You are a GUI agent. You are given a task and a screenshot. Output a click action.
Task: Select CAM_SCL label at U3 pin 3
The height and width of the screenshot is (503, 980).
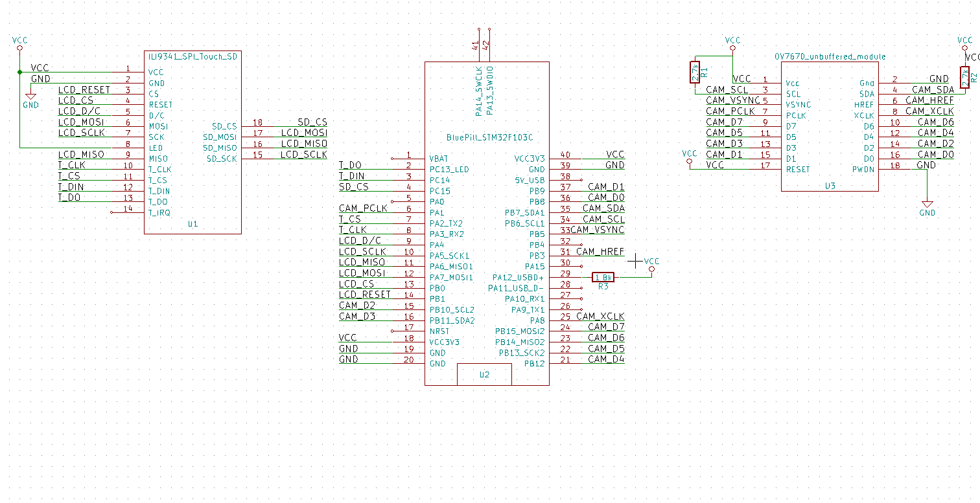[x=727, y=90]
